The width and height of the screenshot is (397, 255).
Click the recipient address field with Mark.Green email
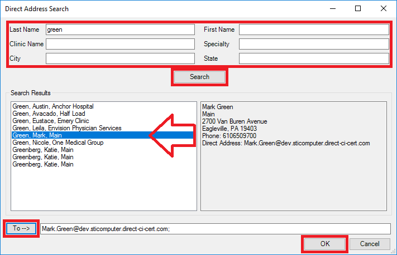215,229
